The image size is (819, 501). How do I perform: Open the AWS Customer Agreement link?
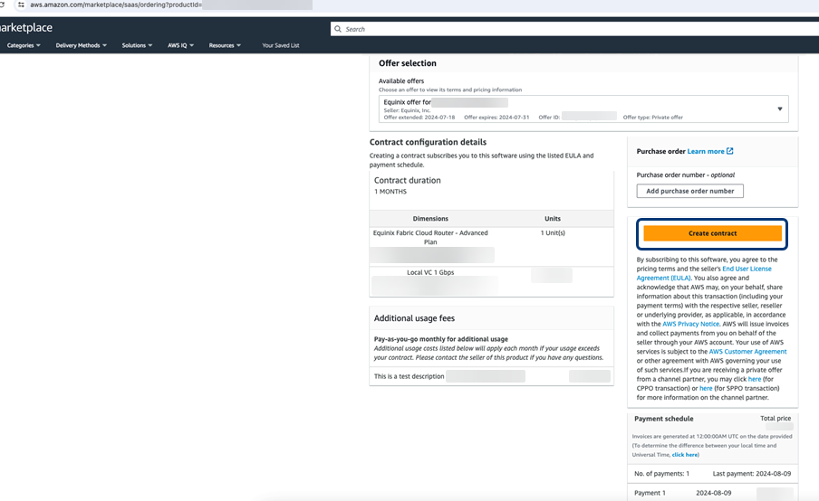coord(747,352)
